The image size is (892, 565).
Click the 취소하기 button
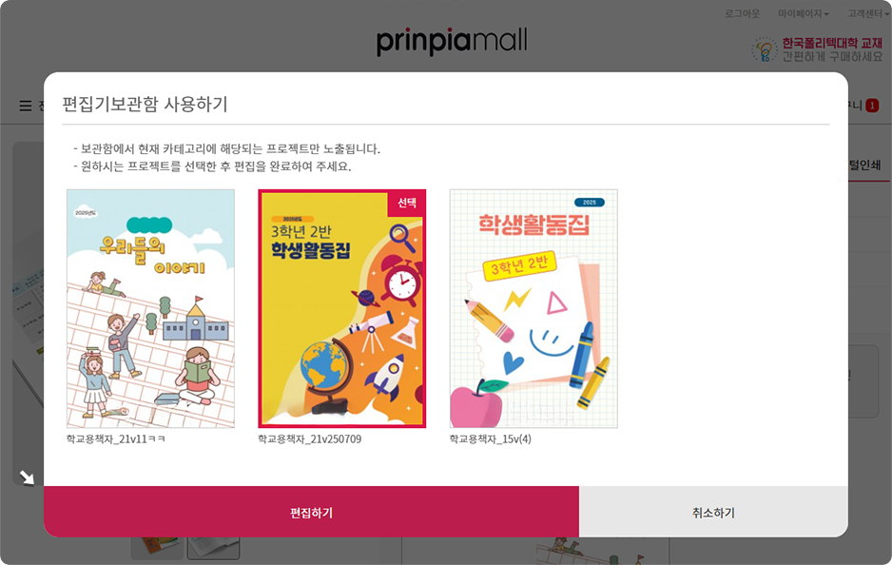pos(713,512)
